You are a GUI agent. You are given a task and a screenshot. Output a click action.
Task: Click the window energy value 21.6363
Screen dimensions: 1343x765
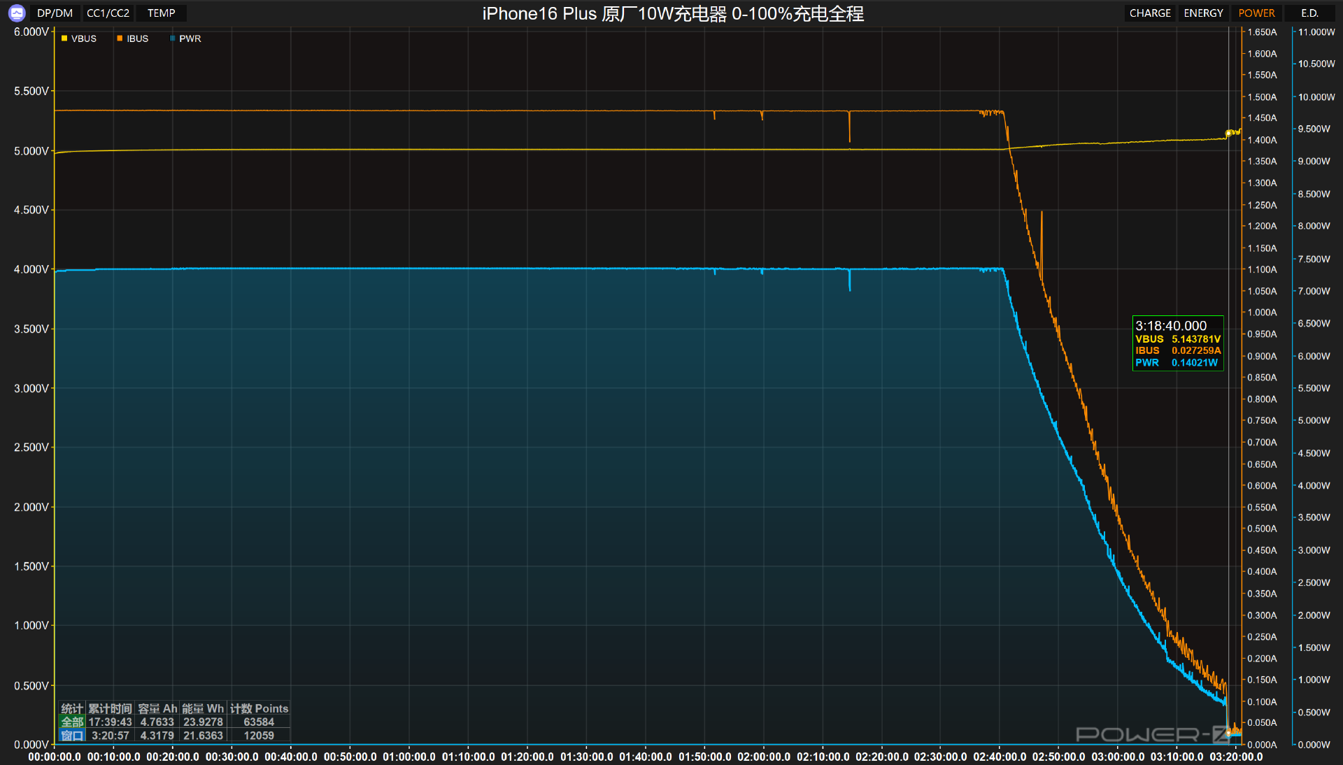[x=203, y=735]
